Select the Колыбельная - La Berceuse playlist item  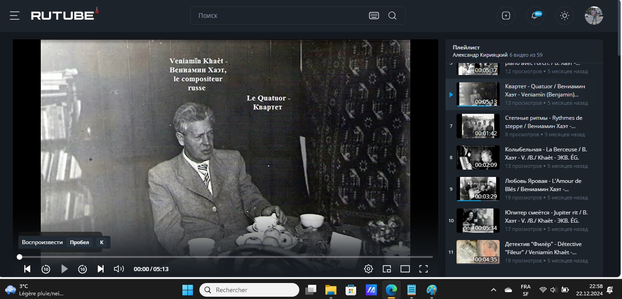point(545,153)
